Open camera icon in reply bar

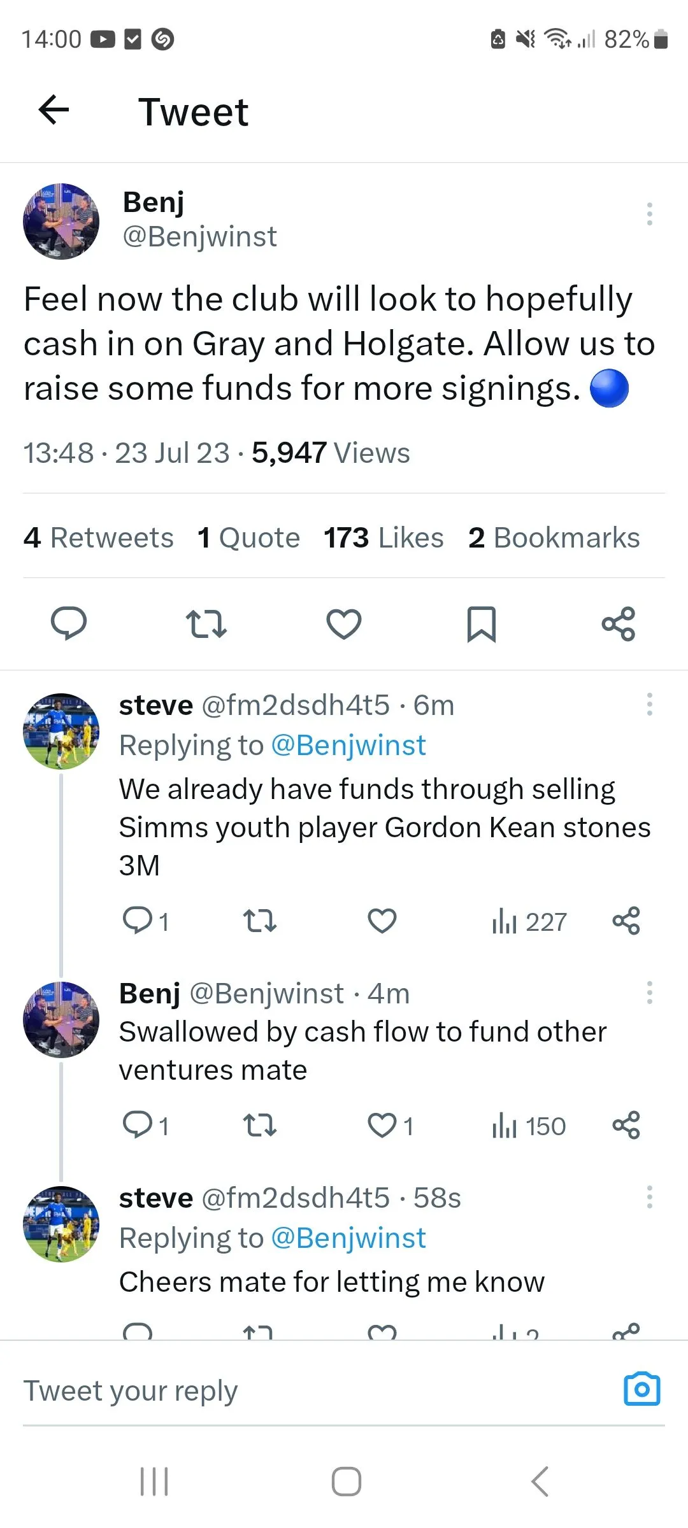coord(641,1389)
